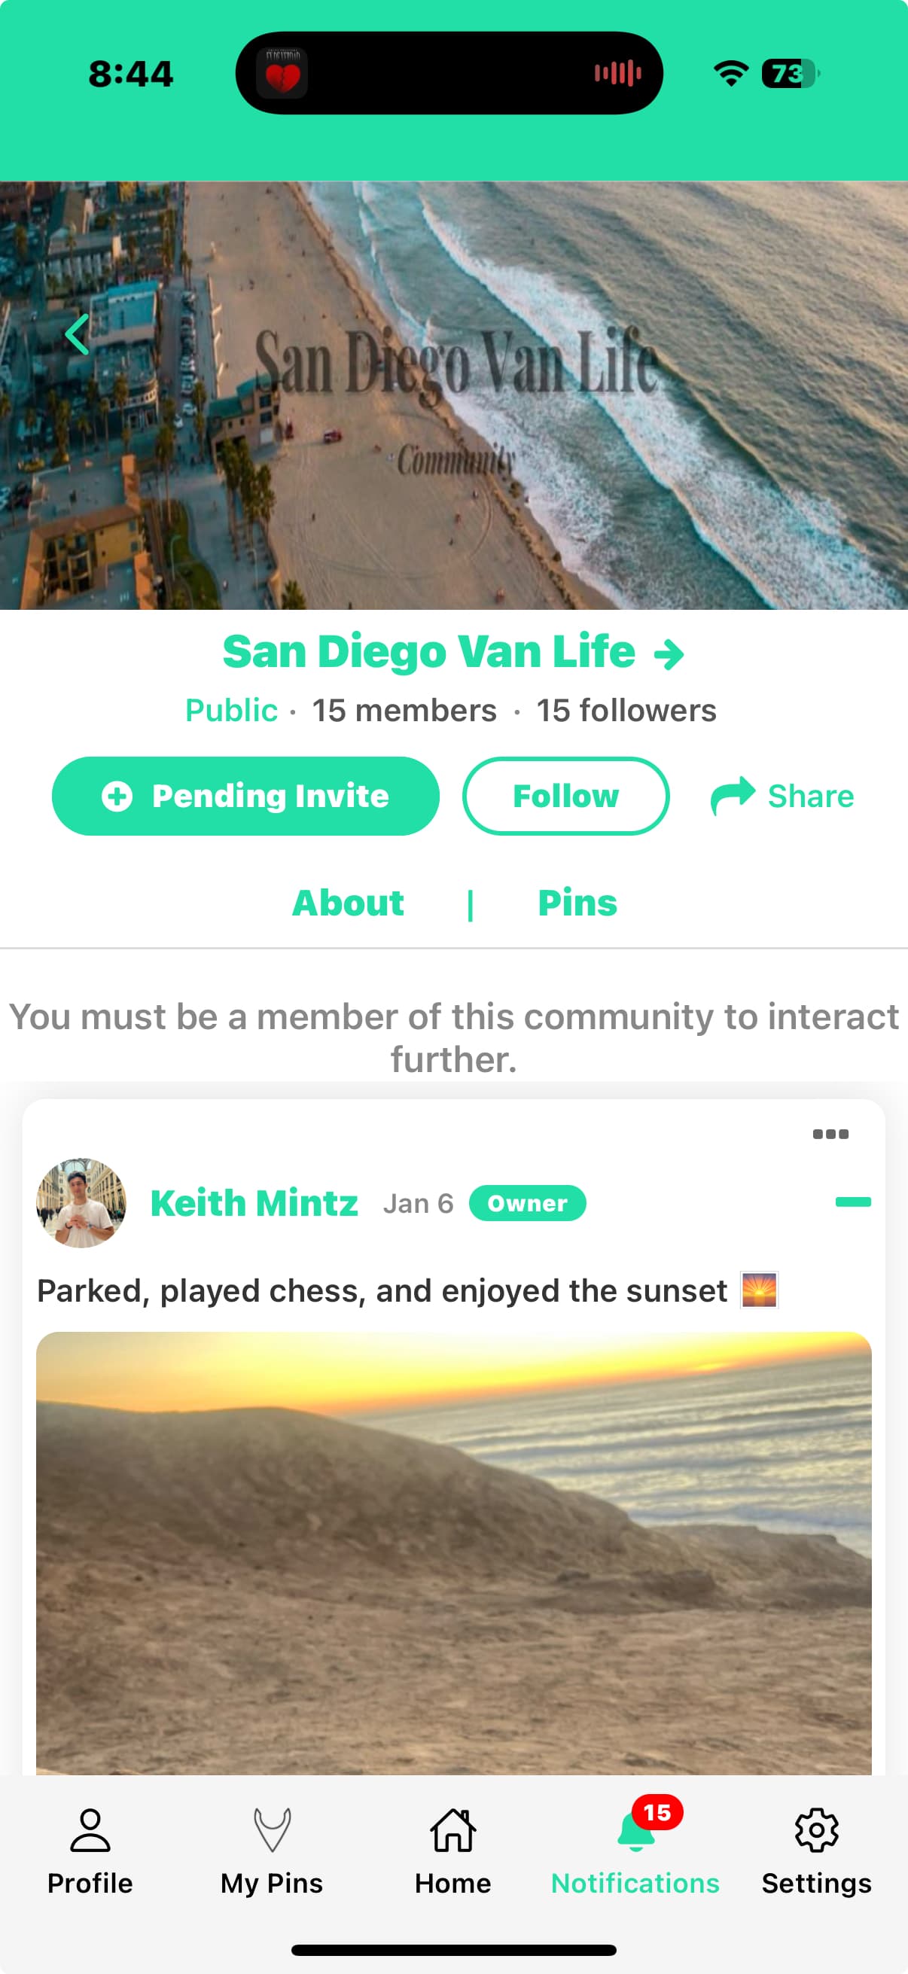The height and width of the screenshot is (1974, 908).
Task: Collapse the post using the minus bar
Action: pyautogui.click(x=853, y=1202)
